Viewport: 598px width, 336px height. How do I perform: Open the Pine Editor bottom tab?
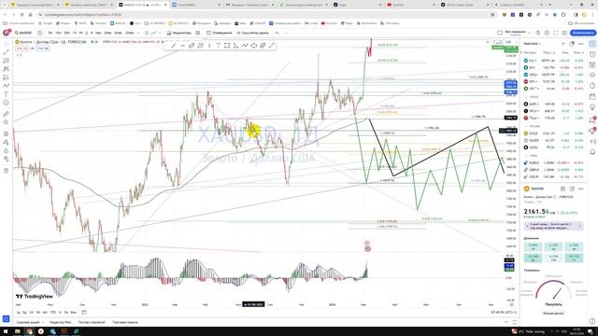pos(60,322)
